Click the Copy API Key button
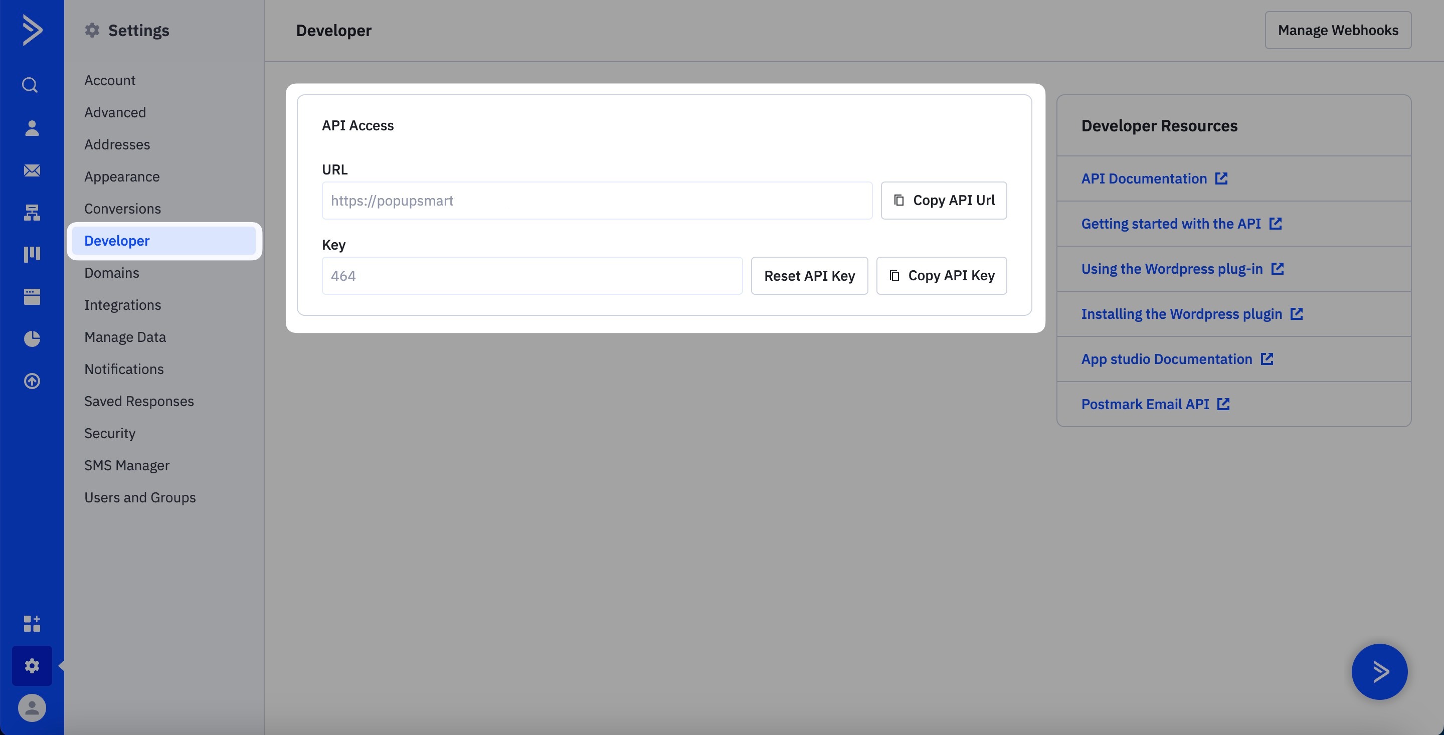Screen dimensions: 1444x735 pyautogui.click(x=941, y=275)
